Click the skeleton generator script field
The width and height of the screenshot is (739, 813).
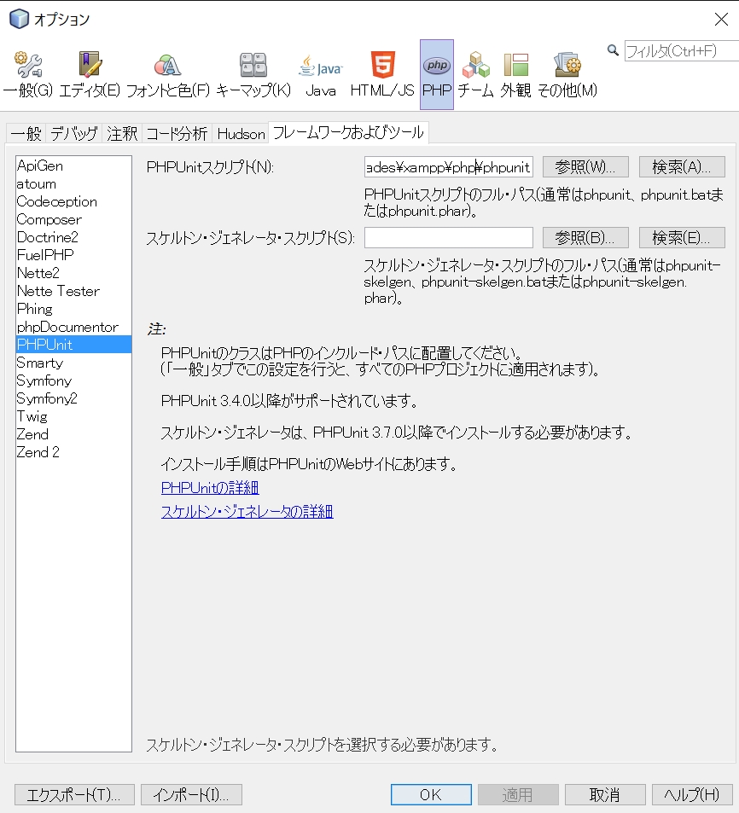[449, 237]
